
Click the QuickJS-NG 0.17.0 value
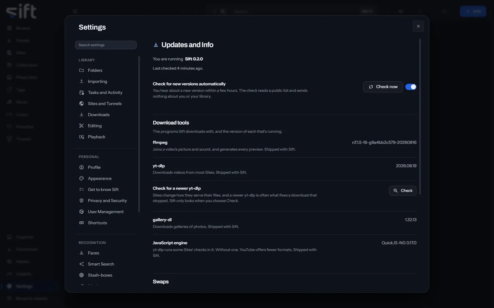tap(399, 243)
